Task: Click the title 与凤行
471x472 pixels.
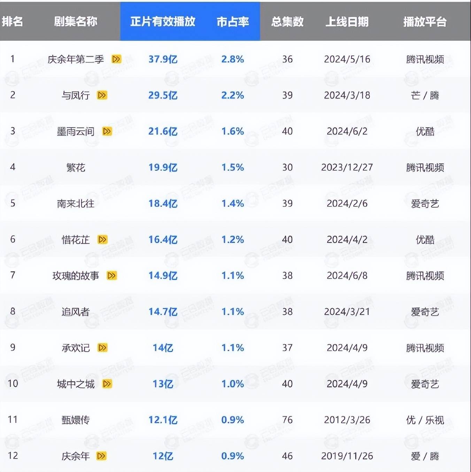Action: 76,95
